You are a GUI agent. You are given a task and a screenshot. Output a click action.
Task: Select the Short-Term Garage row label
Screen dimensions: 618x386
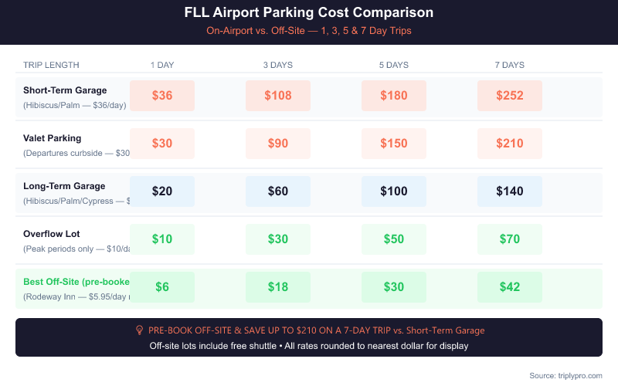65,90
